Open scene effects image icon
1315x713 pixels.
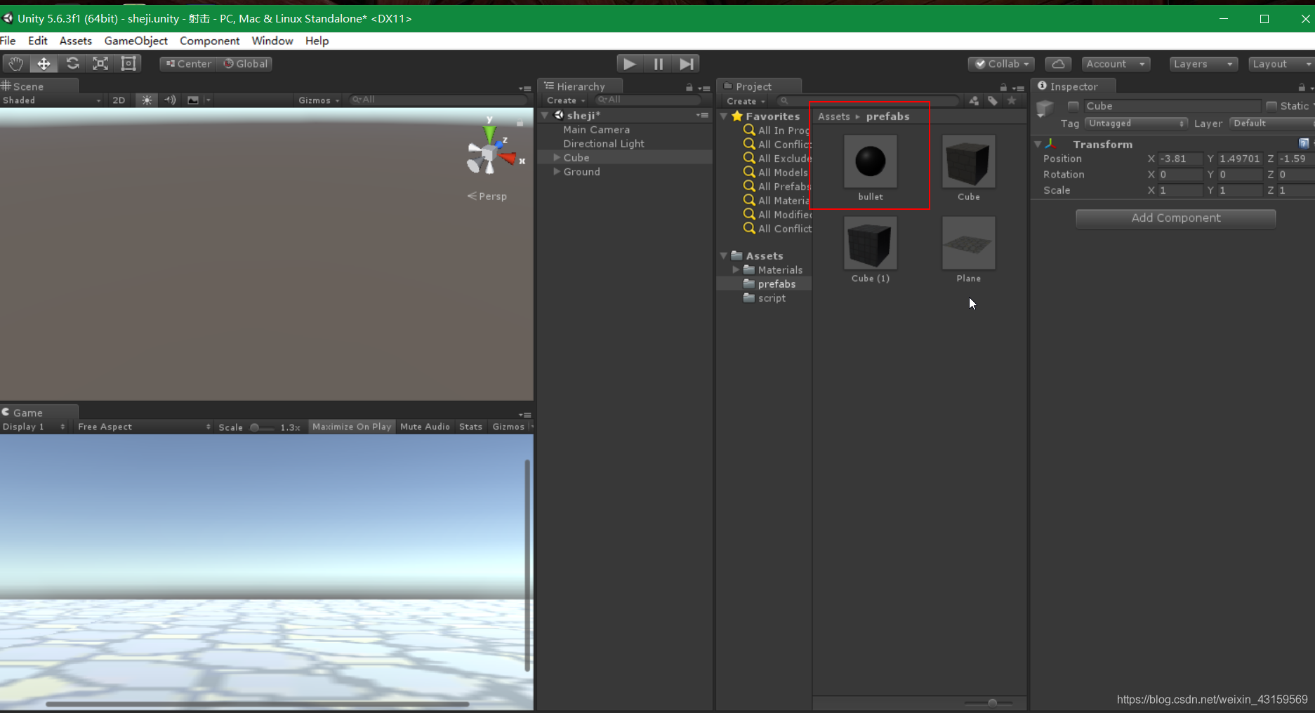(193, 100)
